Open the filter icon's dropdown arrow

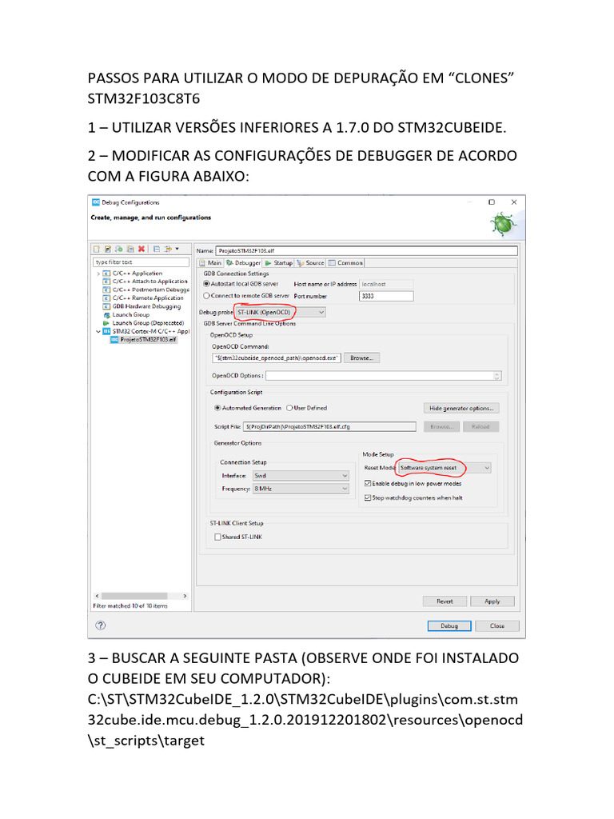click(x=177, y=250)
